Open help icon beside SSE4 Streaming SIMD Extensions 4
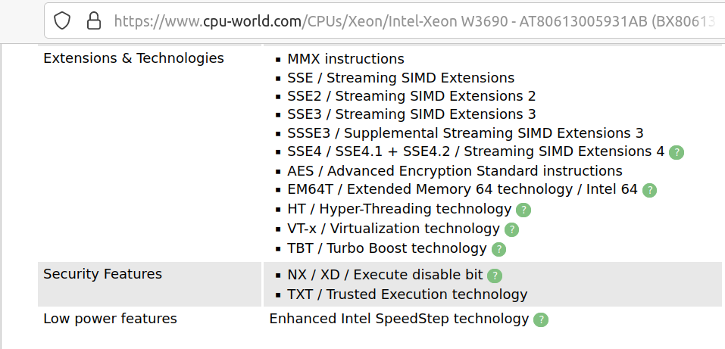The height and width of the screenshot is (349, 725). (677, 152)
